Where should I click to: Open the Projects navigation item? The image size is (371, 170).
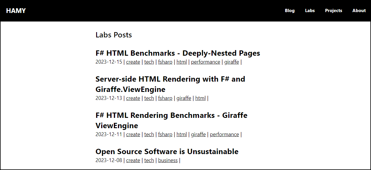[334, 11]
